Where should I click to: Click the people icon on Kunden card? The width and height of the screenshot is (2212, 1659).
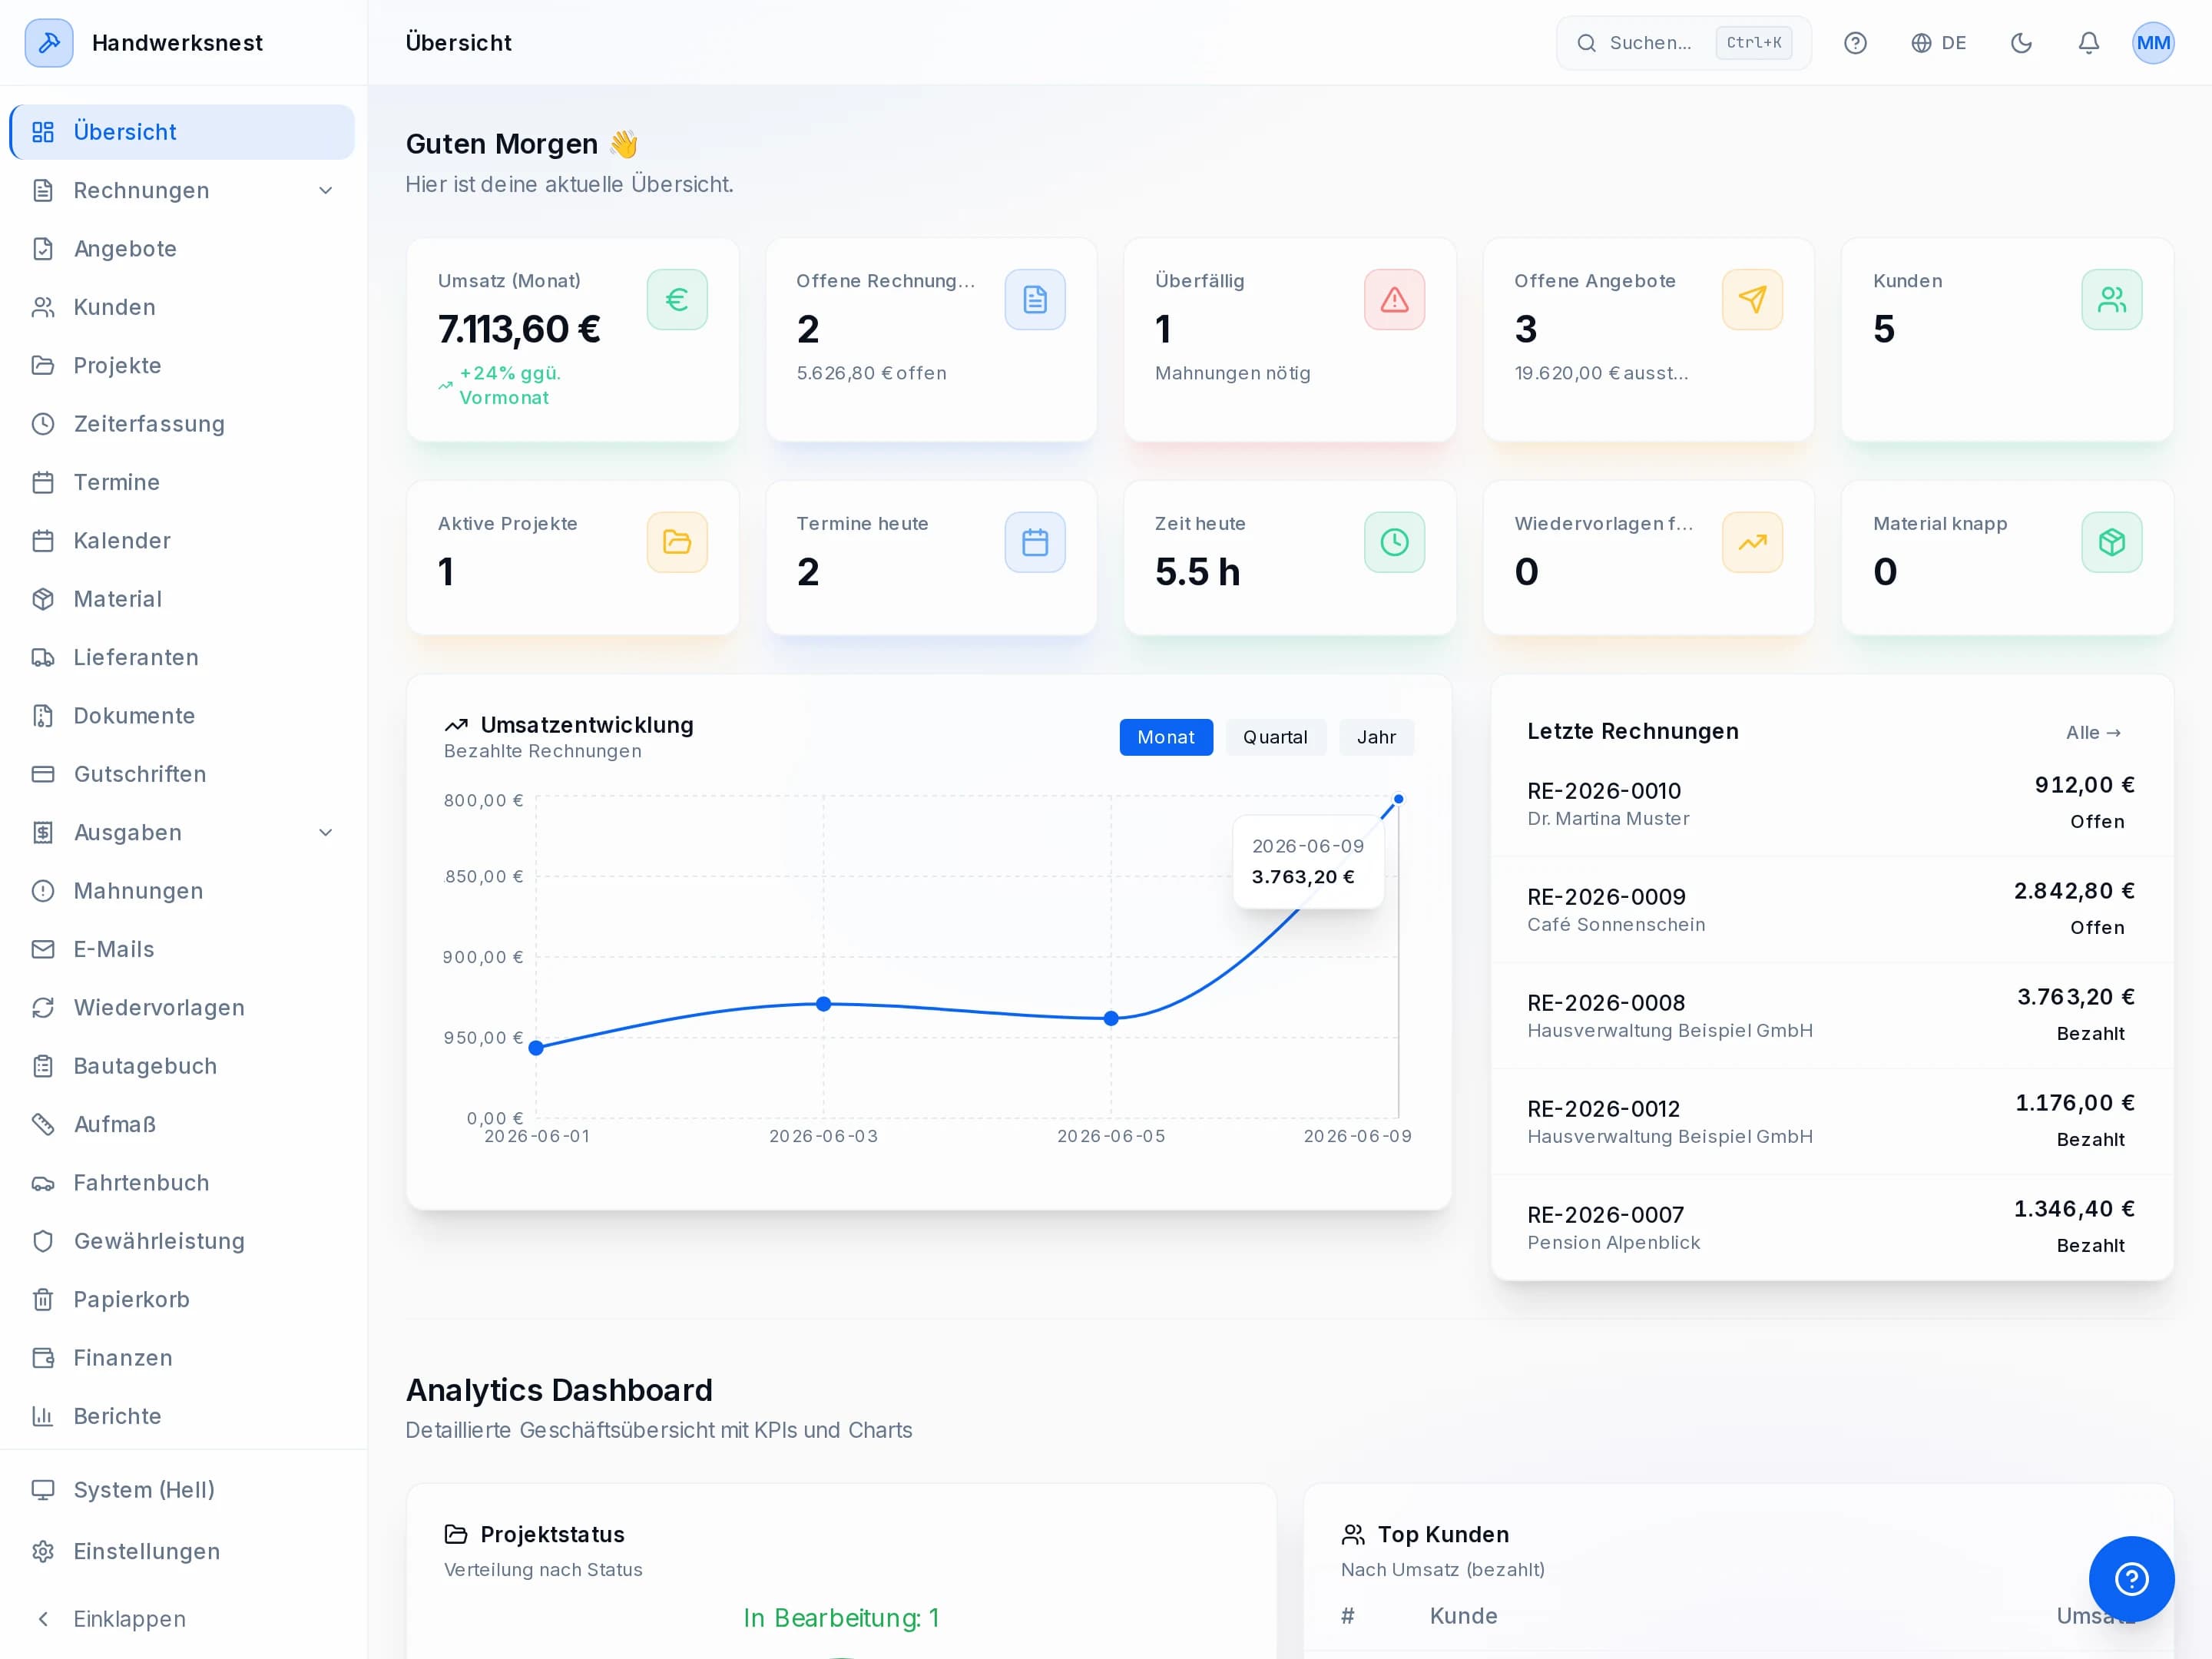[x=2112, y=299]
